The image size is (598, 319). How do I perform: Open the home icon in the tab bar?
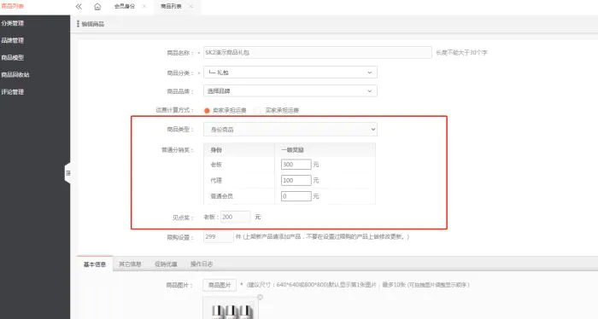pyautogui.click(x=97, y=7)
